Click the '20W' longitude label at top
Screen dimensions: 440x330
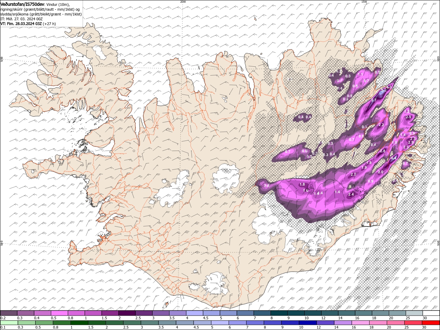183,2
